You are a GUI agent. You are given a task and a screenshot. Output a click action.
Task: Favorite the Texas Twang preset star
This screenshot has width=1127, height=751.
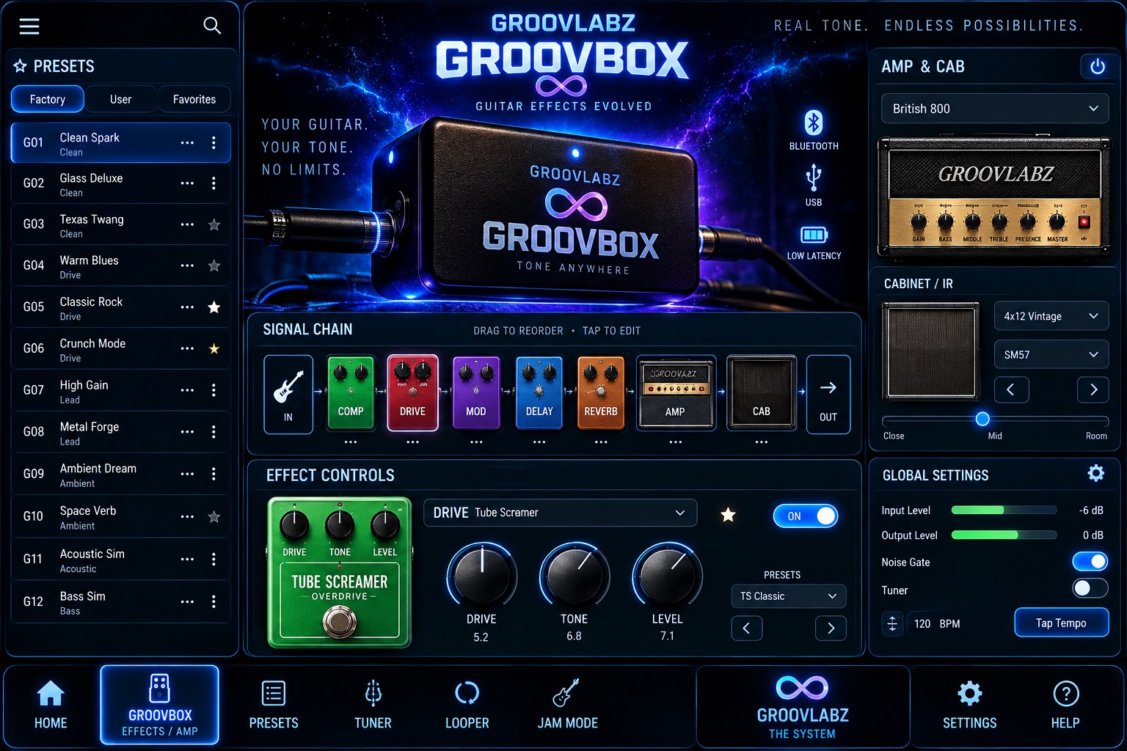click(214, 224)
